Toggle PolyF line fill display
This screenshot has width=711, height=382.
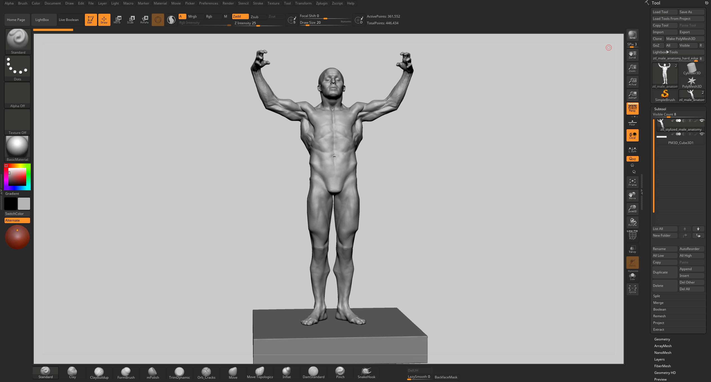coord(632,236)
